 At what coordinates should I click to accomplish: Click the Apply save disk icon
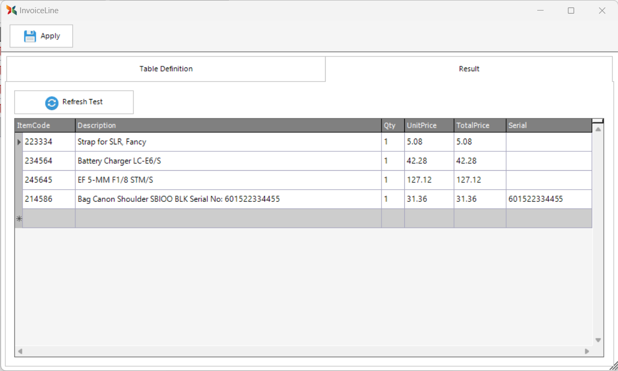tap(30, 36)
